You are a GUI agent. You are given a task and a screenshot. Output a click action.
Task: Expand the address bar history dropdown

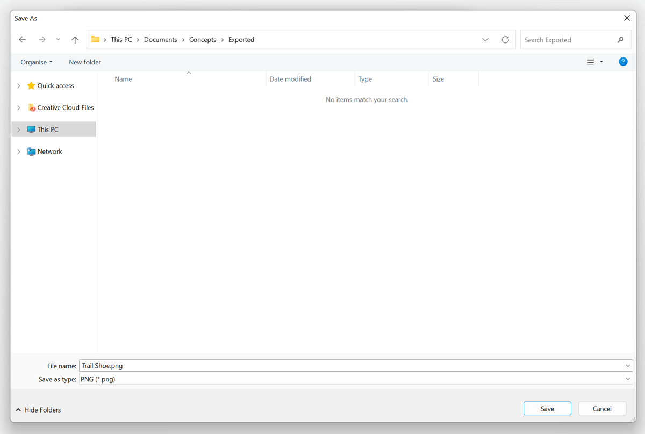[x=485, y=40]
